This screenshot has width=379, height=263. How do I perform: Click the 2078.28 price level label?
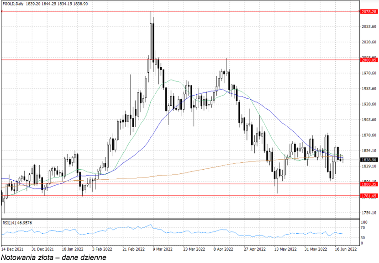point(368,11)
